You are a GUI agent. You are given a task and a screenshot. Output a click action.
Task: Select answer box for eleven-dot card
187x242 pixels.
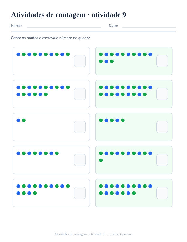[x=162, y=160]
